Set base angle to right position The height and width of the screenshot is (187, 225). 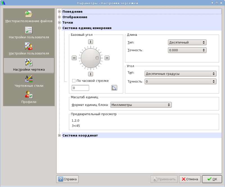click(x=107, y=58)
